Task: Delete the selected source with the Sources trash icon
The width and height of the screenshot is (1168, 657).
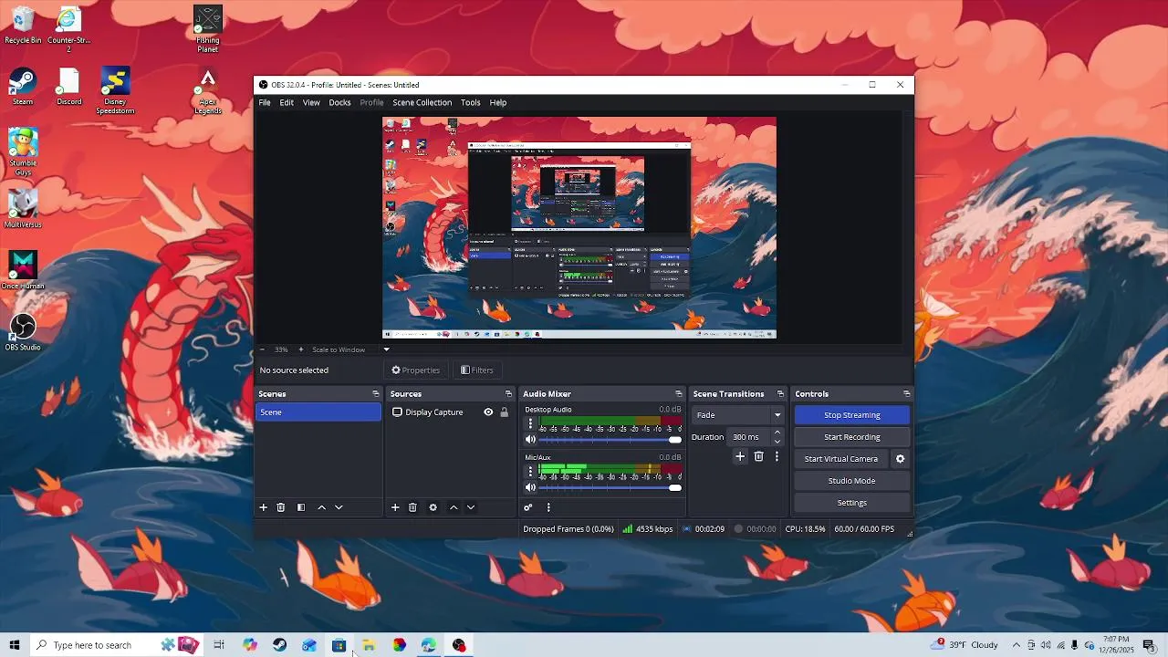Action: coord(412,507)
